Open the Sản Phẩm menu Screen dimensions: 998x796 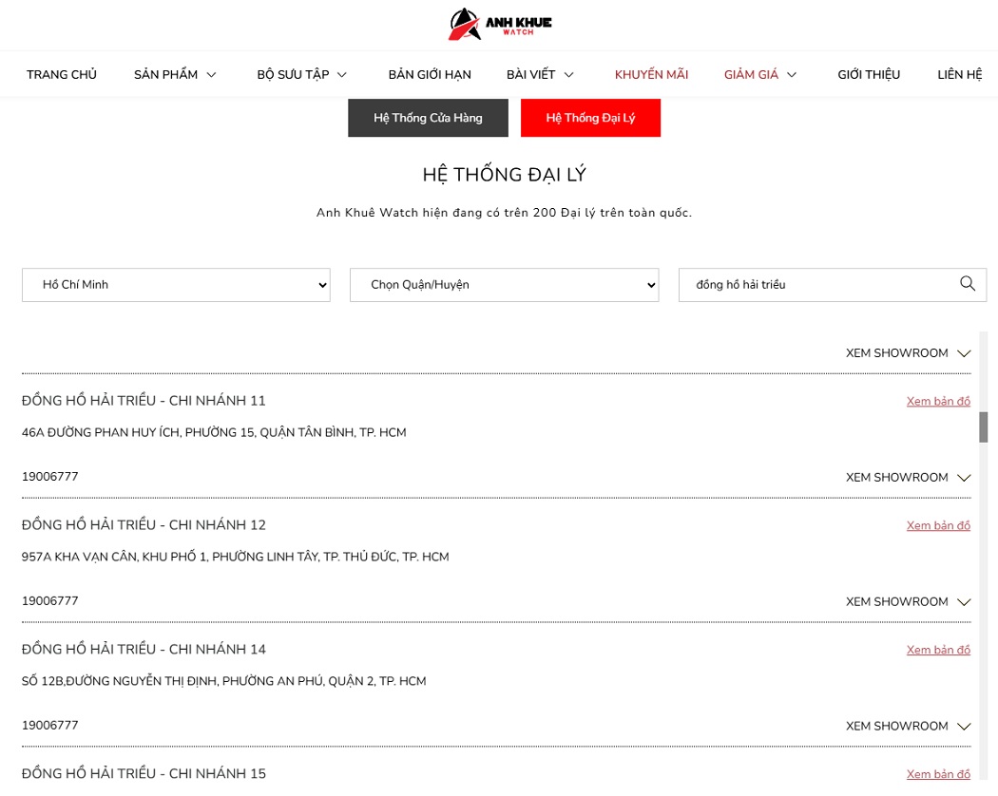[165, 74]
